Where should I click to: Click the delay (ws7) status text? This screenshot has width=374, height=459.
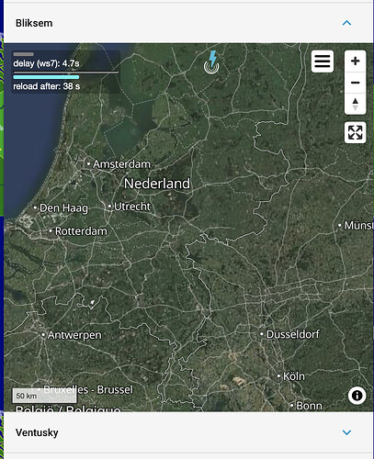click(46, 63)
